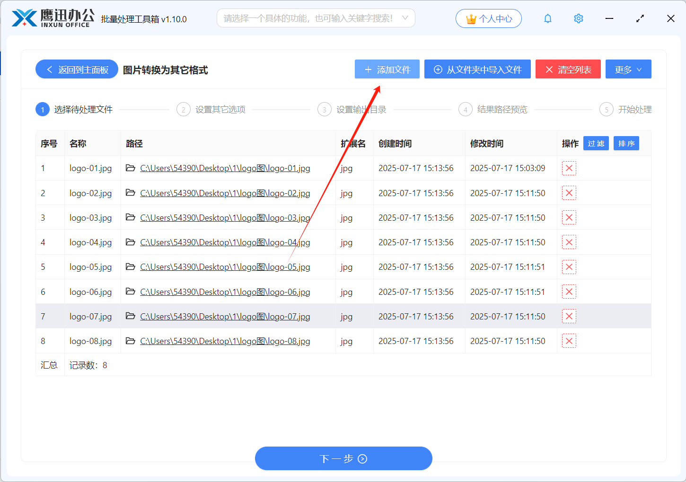This screenshot has height=482, width=686.
Task: Go to step 4 结果路径预览
Action: 493,110
